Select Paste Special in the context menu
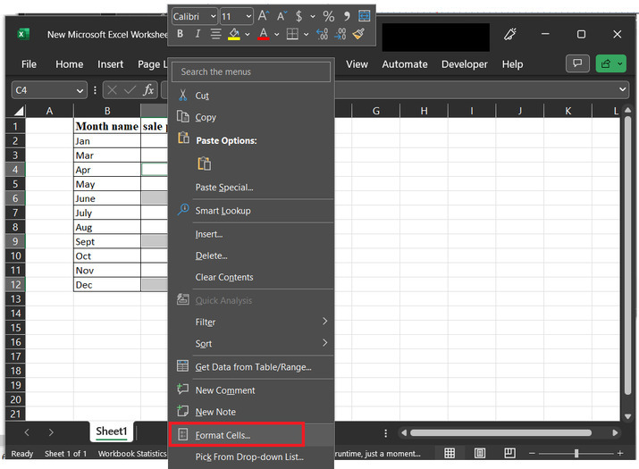The image size is (639, 469). pyautogui.click(x=224, y=188)
